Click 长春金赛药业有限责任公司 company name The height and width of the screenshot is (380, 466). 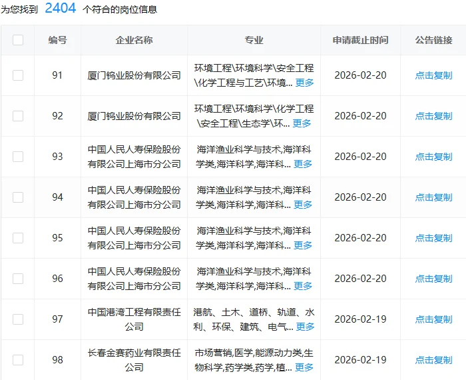134,360
